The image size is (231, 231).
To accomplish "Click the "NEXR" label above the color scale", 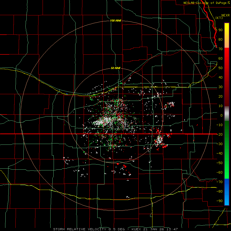I will point(225,15).
